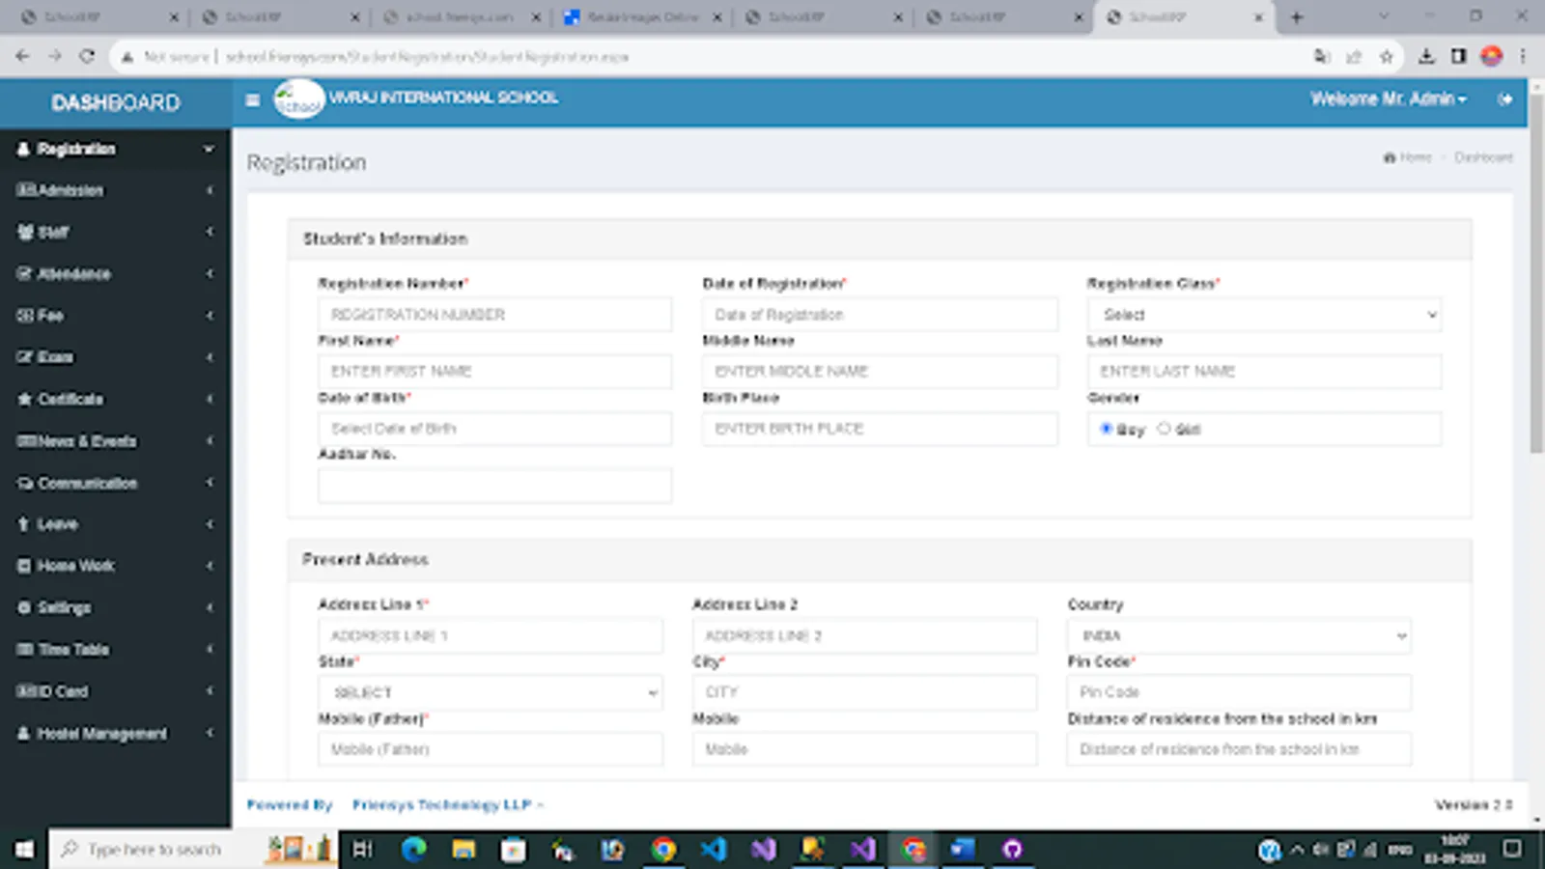Collapse the Registration menu chevron

pyautogui.click(x=209, y=149)
